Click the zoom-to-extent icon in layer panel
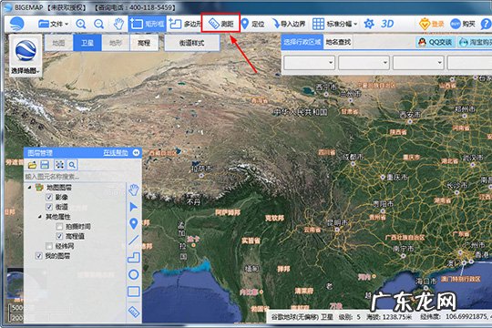 tap(59, 165)
